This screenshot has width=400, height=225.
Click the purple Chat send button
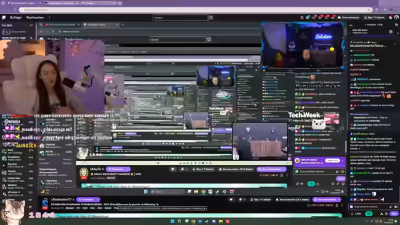[394, 214]
